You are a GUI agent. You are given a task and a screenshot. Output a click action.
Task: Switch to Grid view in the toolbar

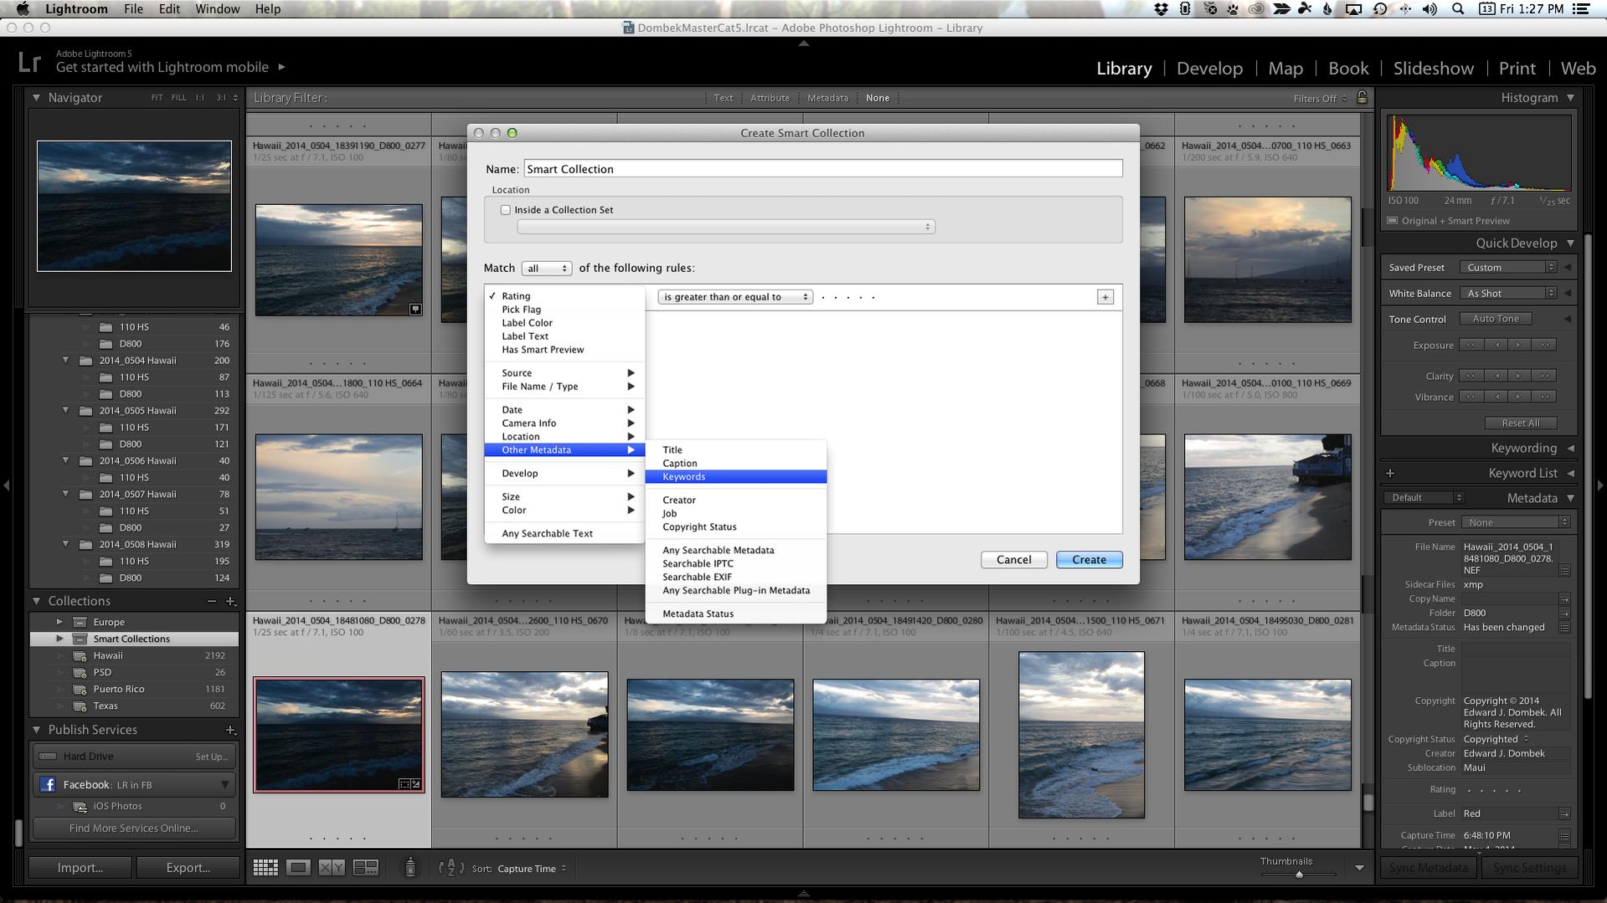pos(265,868)
